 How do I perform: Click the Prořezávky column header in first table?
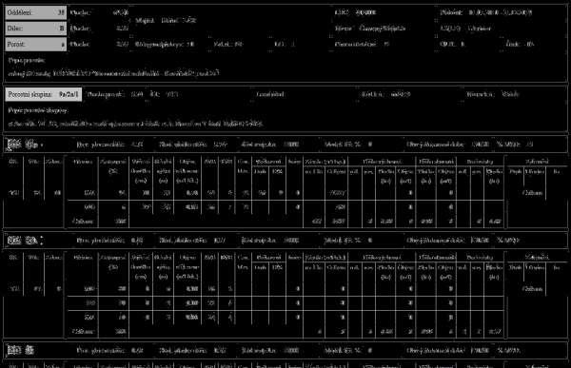(480, 162)
